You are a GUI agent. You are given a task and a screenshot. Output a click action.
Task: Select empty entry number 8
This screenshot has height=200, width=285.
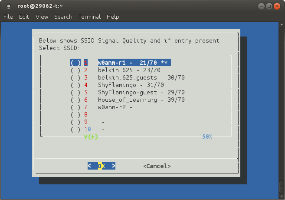[x=75, y=114]
